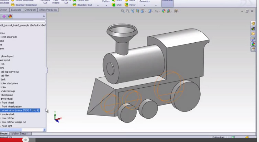This screenshot has height=142, width=259.
Task: Select the 'cow catcher wedge cut' feature
Action: (13, 122)
